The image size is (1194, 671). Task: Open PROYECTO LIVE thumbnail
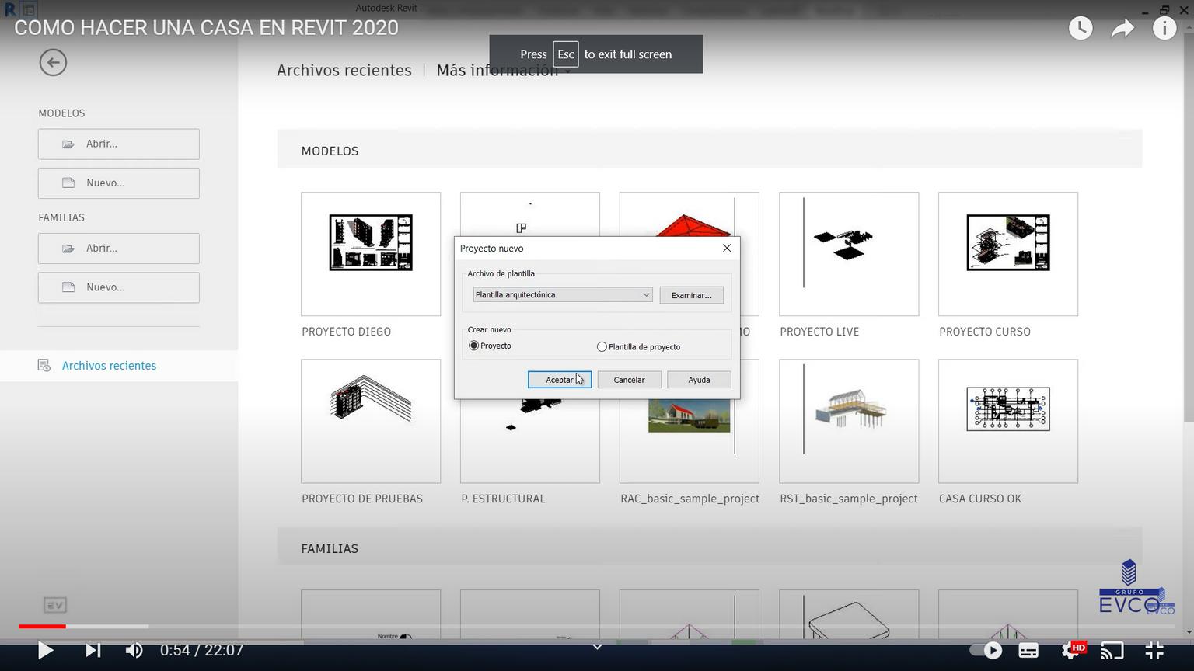[849, 254]
